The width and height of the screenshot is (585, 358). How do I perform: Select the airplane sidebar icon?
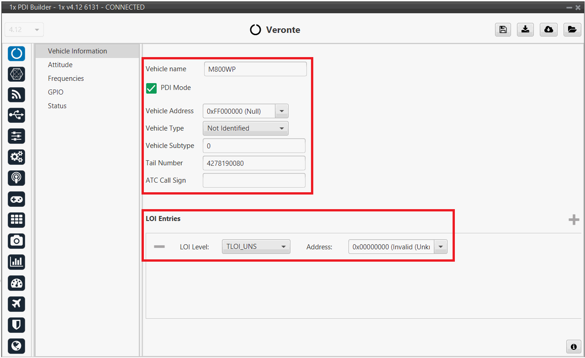click(16, 304)
